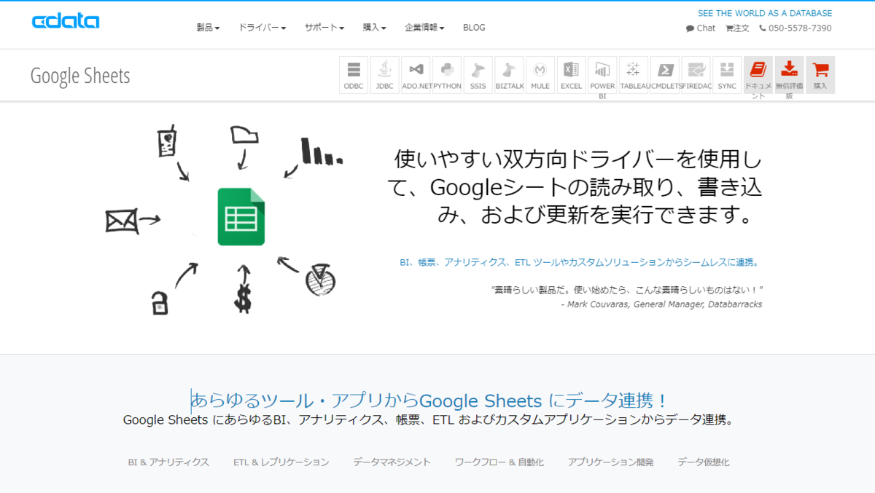Expand the サポート dropdown menu
This screenshot has width=875, height=493.
click(x=324, y=28)
